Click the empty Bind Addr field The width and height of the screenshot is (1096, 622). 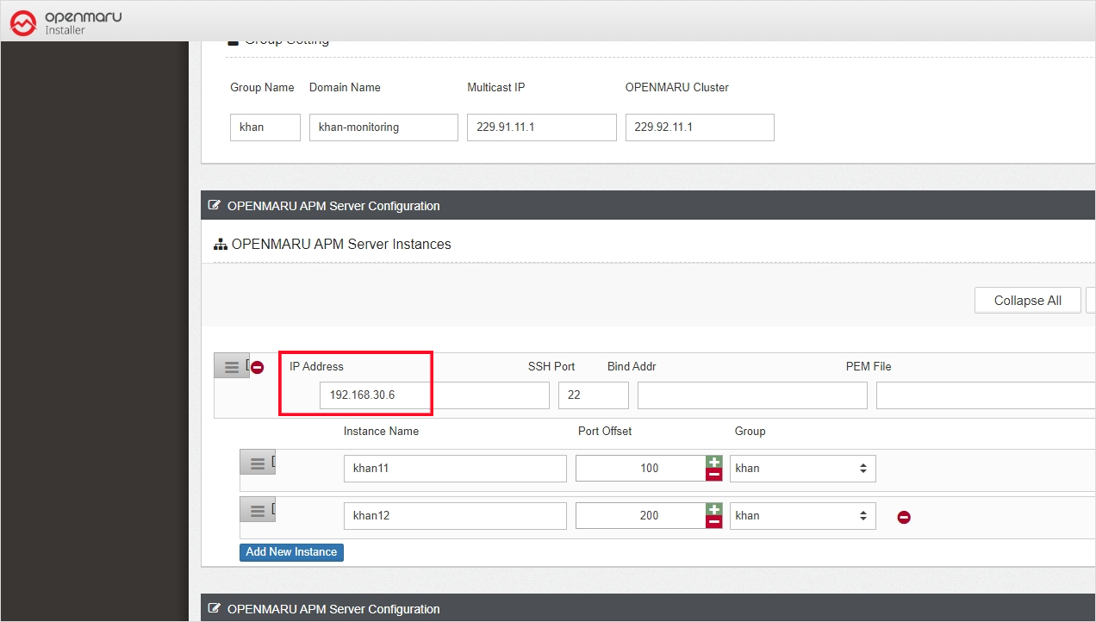tap(751, 396)
